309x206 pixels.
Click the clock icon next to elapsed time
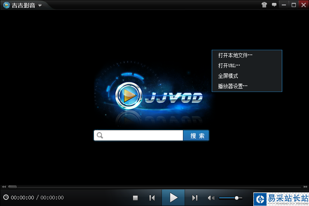(x=6, y=197)
